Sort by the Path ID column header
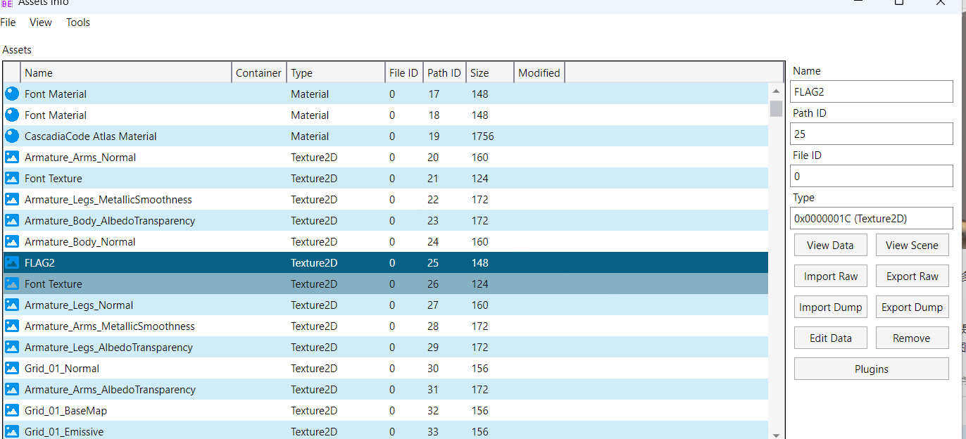 (444, 72)
